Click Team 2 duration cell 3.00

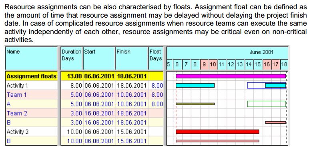point(76,113)
